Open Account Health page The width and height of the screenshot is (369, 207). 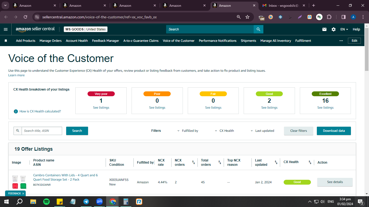point(77,41)
